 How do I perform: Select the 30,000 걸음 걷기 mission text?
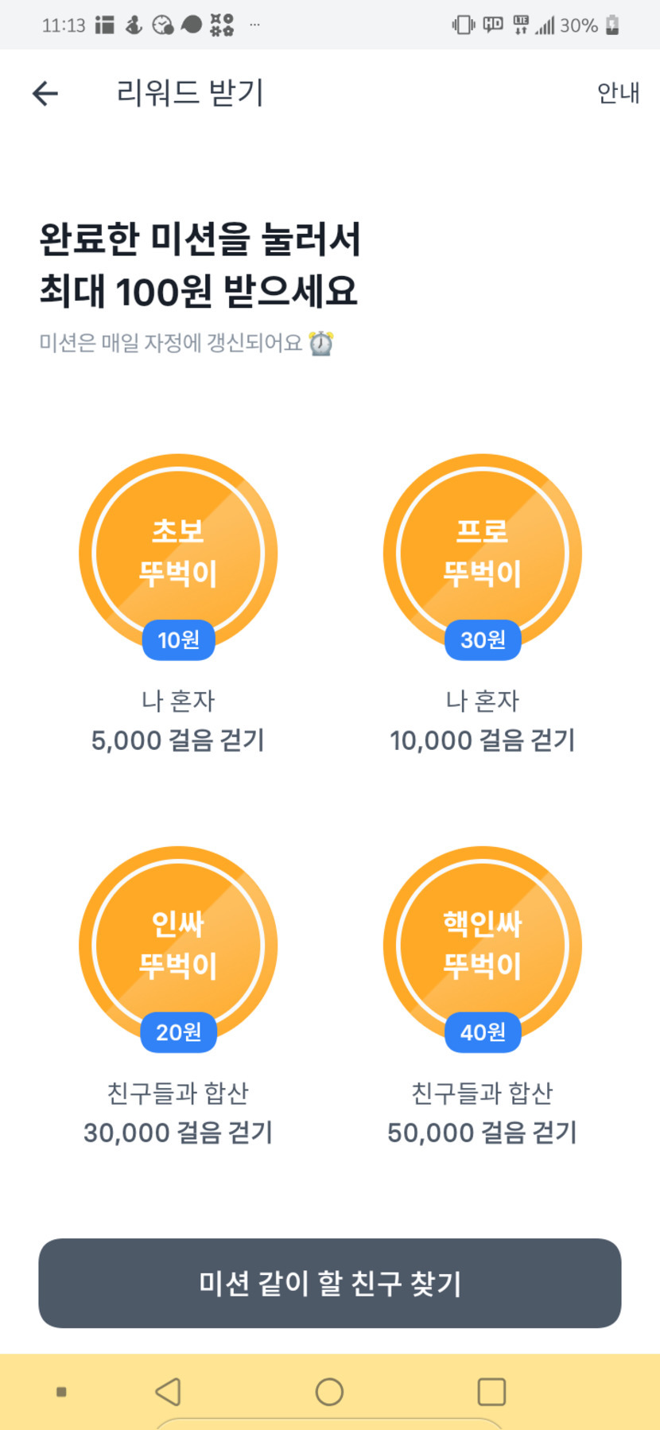point(178,1133)
